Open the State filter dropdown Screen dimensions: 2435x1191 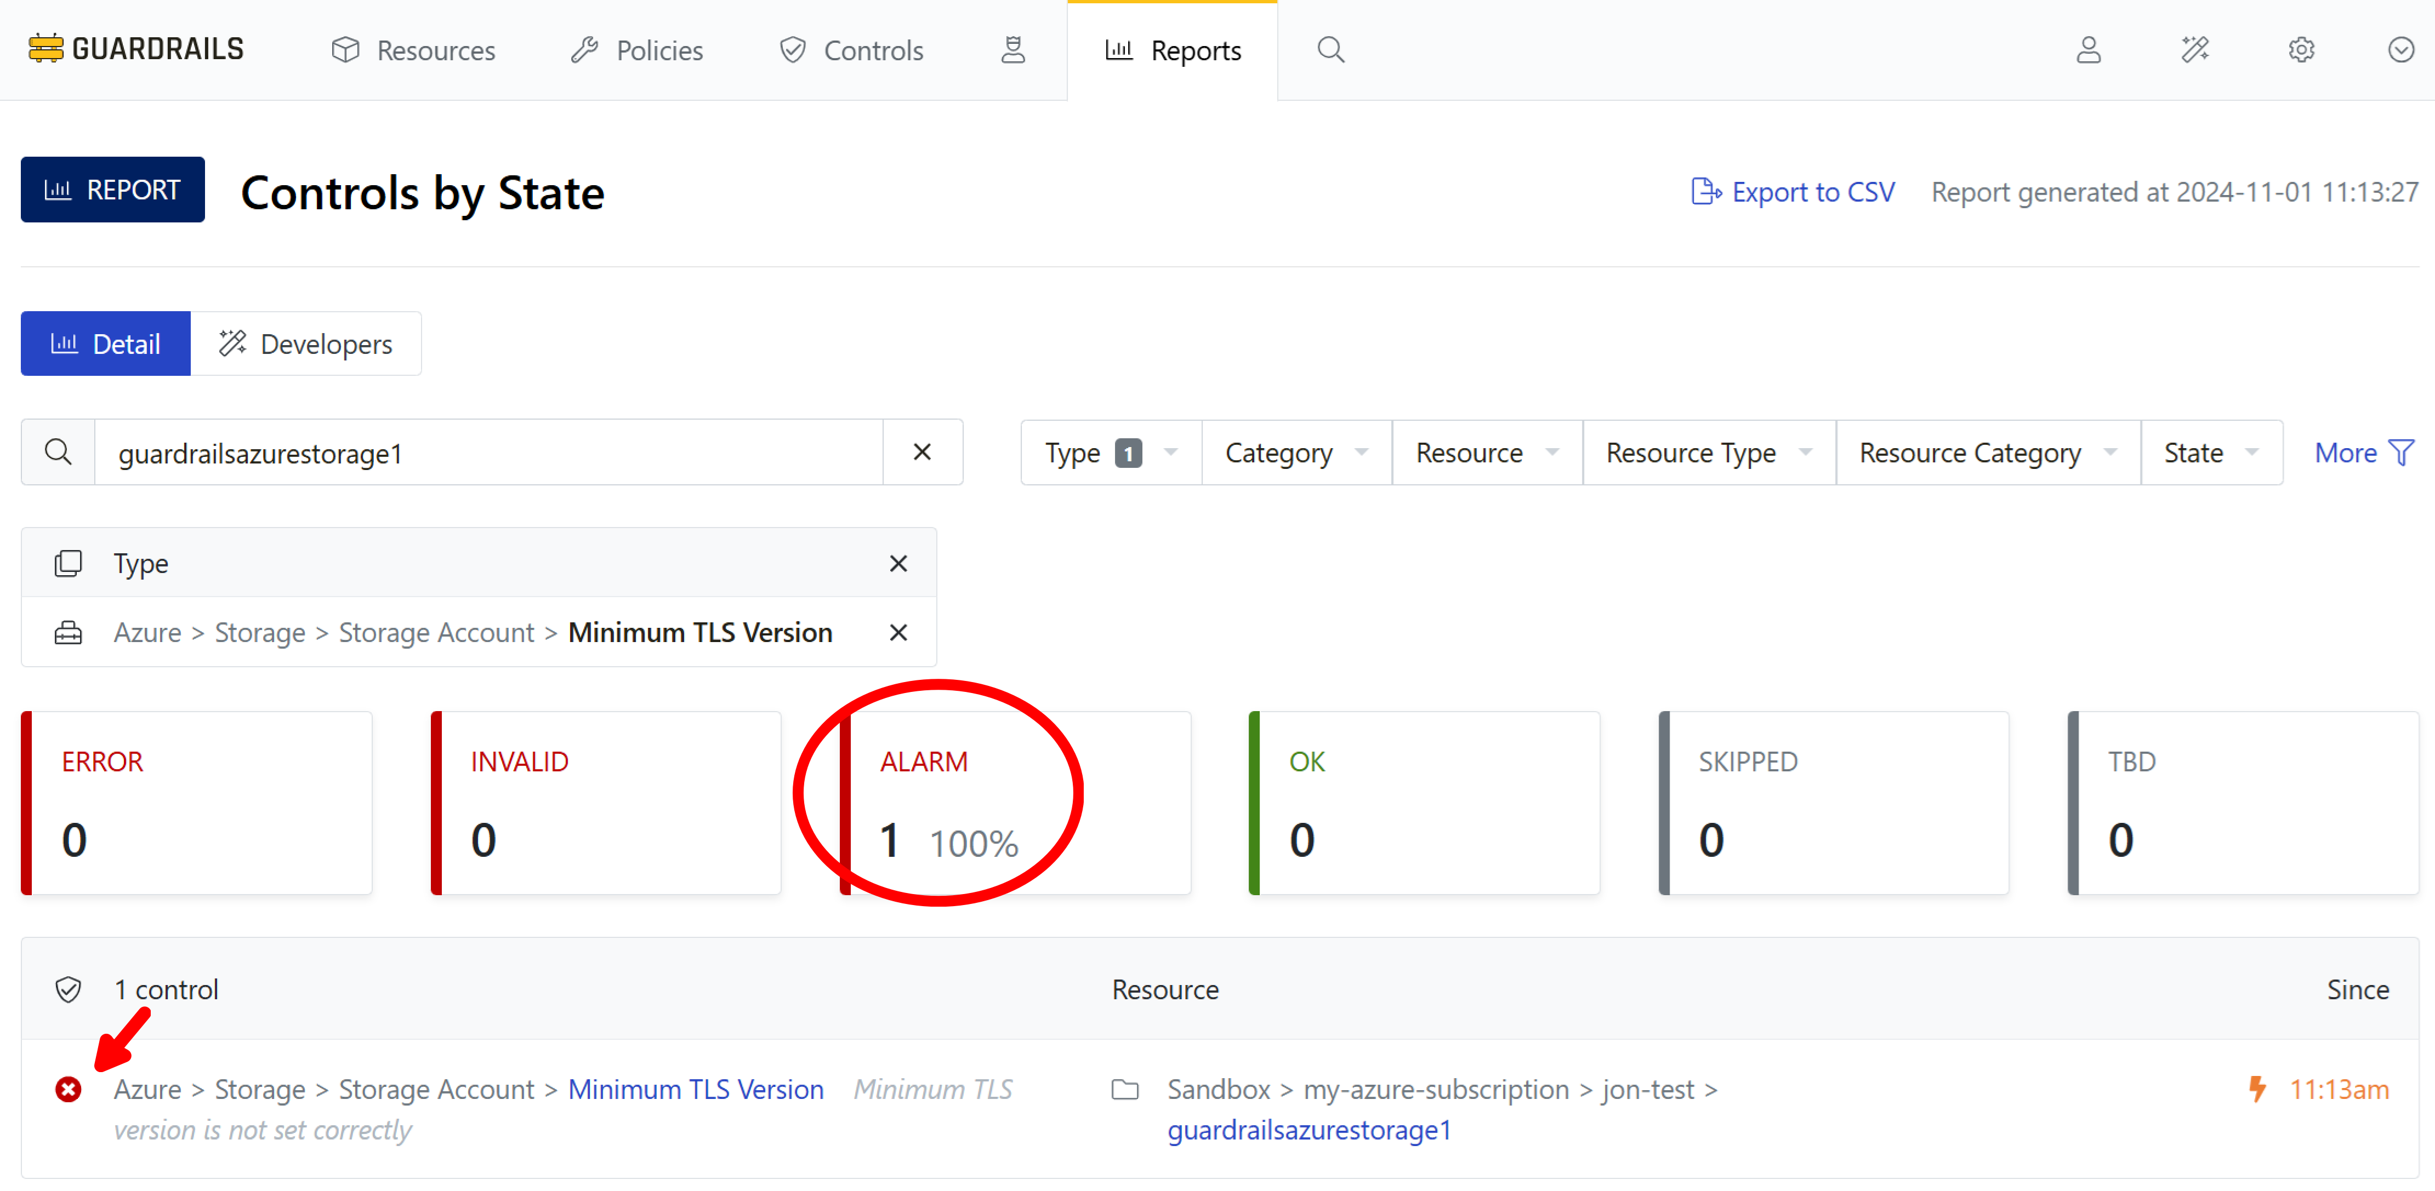pyautogui.click(x=2210, y=454)
